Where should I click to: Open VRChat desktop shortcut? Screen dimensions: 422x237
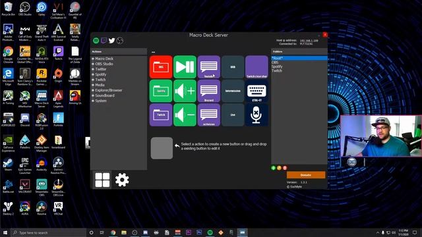click(x=58, y=209)
